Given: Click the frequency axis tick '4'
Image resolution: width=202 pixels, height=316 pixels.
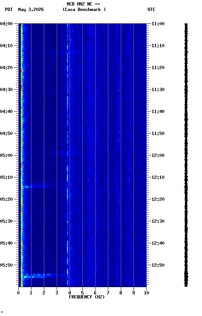Looking at the screenshot, I should 70,293.
